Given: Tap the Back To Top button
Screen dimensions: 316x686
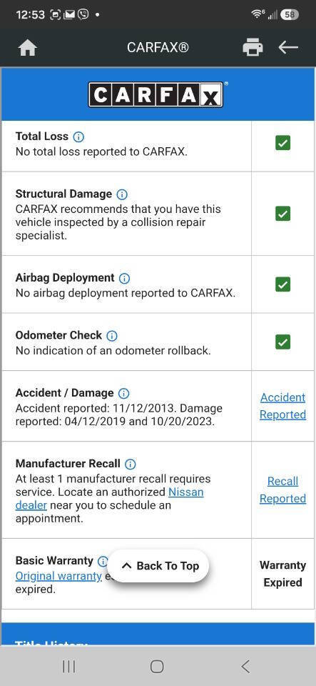Looking at the screenshot, I should point(158,566).
